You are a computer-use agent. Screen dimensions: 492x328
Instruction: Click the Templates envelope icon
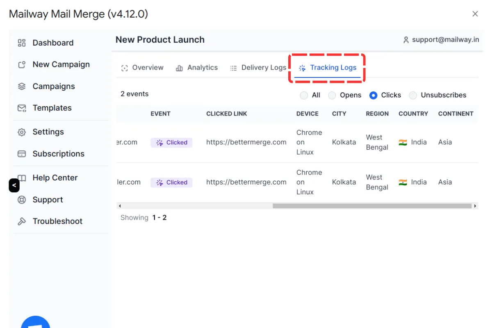pos(21,108)
